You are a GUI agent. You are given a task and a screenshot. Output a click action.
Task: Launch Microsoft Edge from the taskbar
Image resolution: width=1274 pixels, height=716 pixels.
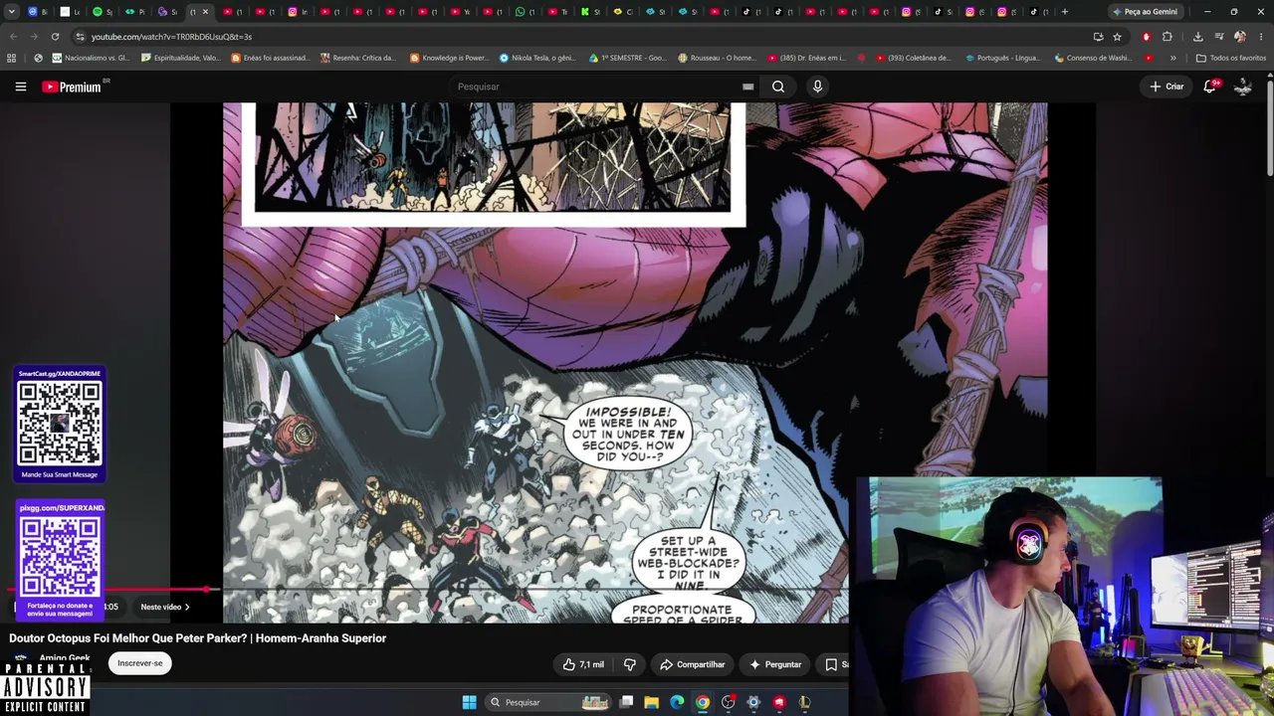[677, 702]
